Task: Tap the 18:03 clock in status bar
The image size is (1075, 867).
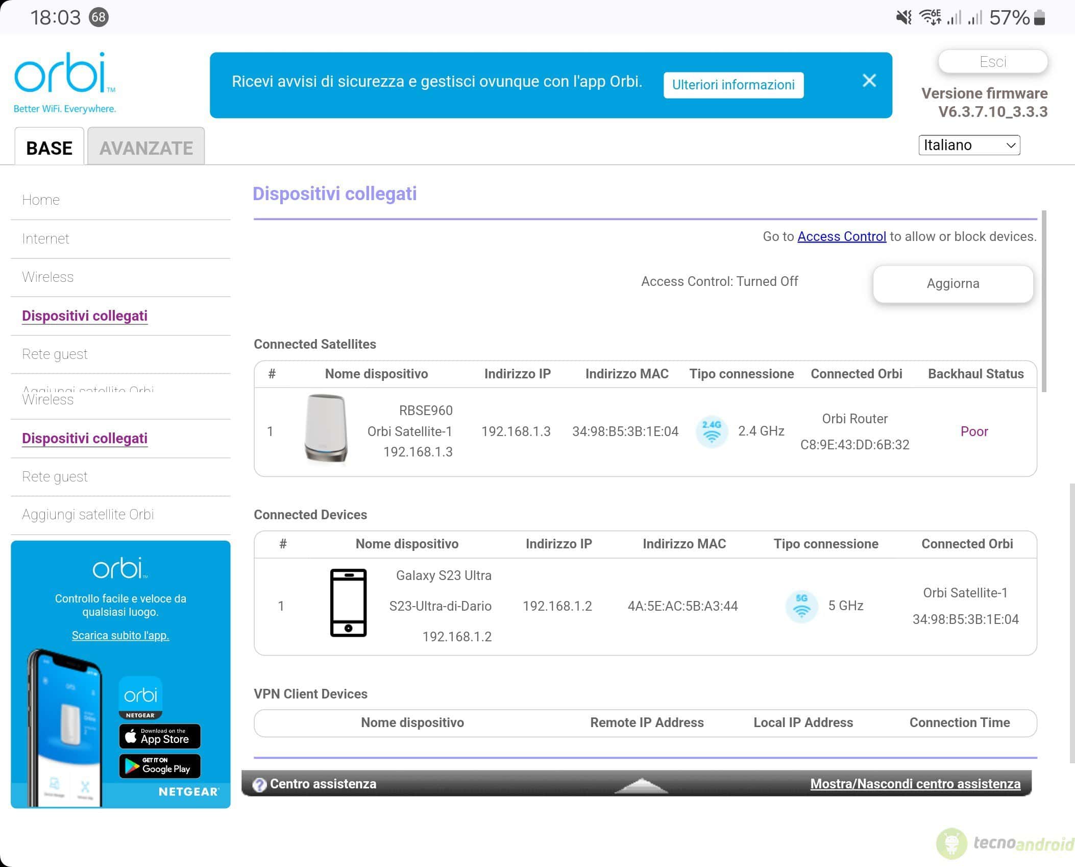Action: (x=56, y=18)
